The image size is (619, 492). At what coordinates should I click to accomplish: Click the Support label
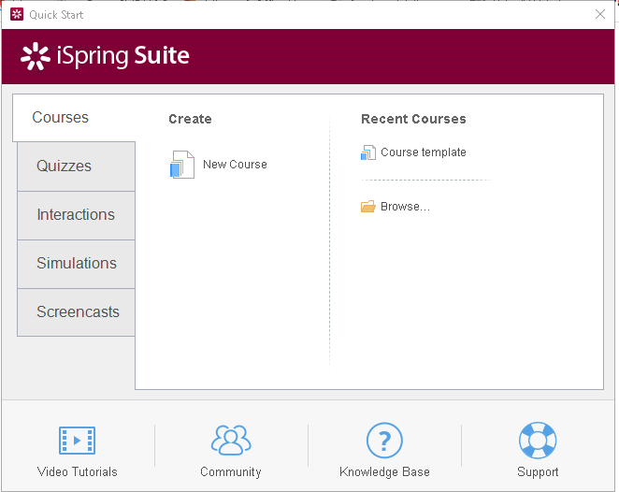pyautogui.click(x=538, y=471)
